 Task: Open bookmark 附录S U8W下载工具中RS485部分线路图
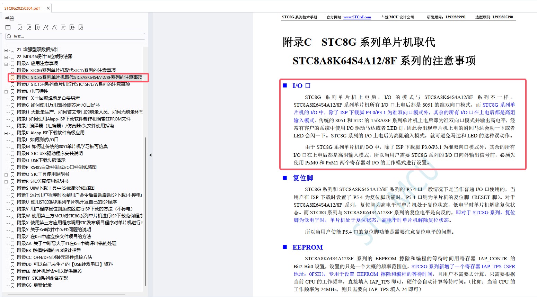pos(55,188)
